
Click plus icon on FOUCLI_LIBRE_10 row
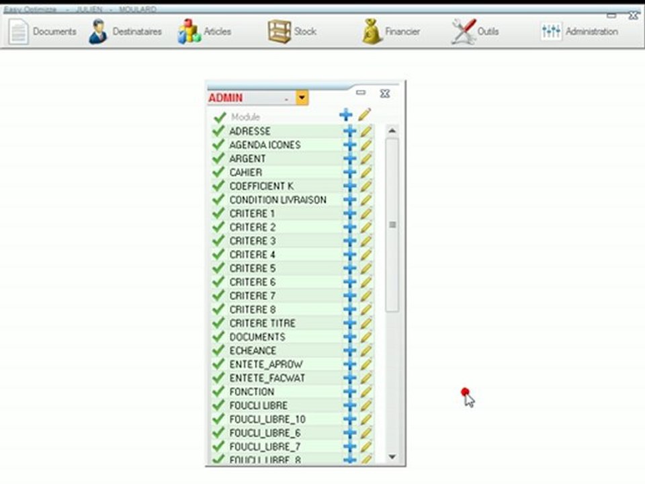click(349, 419)
